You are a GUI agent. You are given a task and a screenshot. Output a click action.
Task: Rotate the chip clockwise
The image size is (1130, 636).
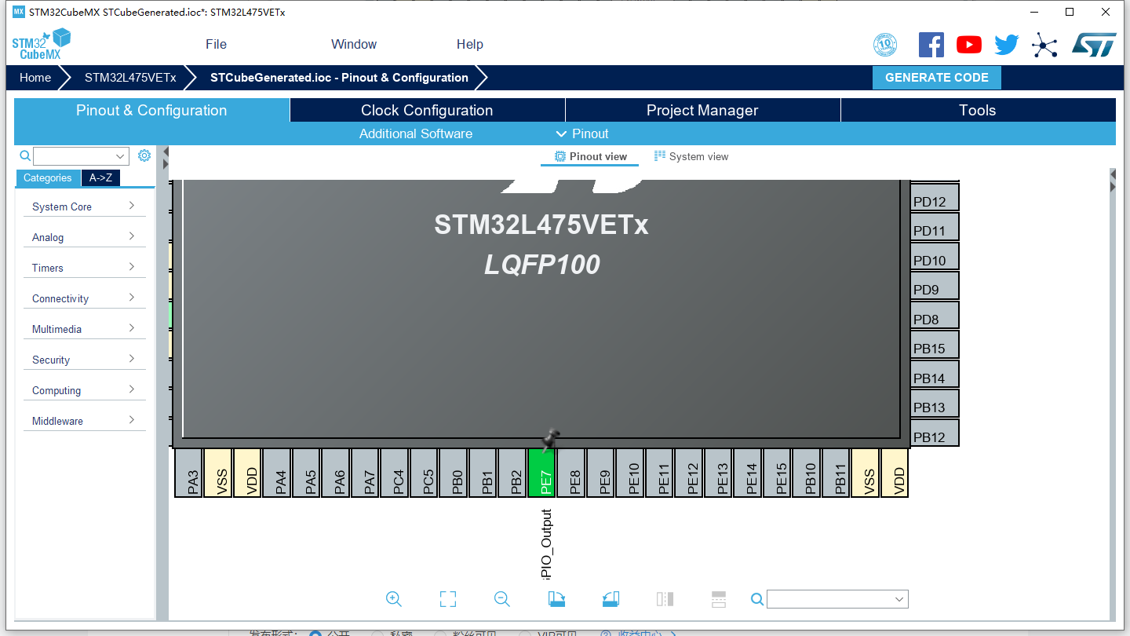[x=556, y=598]
